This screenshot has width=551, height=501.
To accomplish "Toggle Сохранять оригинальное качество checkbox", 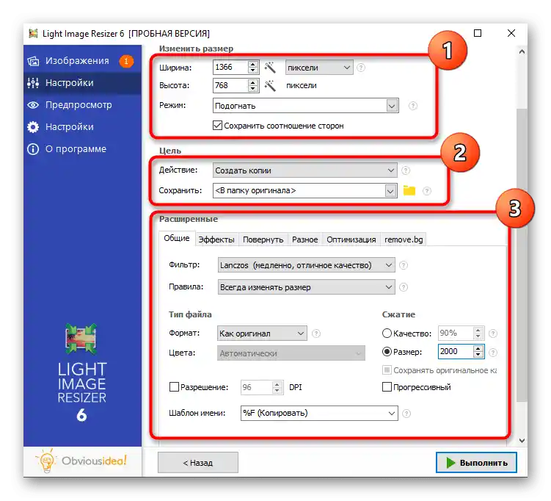I will coord(387,370).
